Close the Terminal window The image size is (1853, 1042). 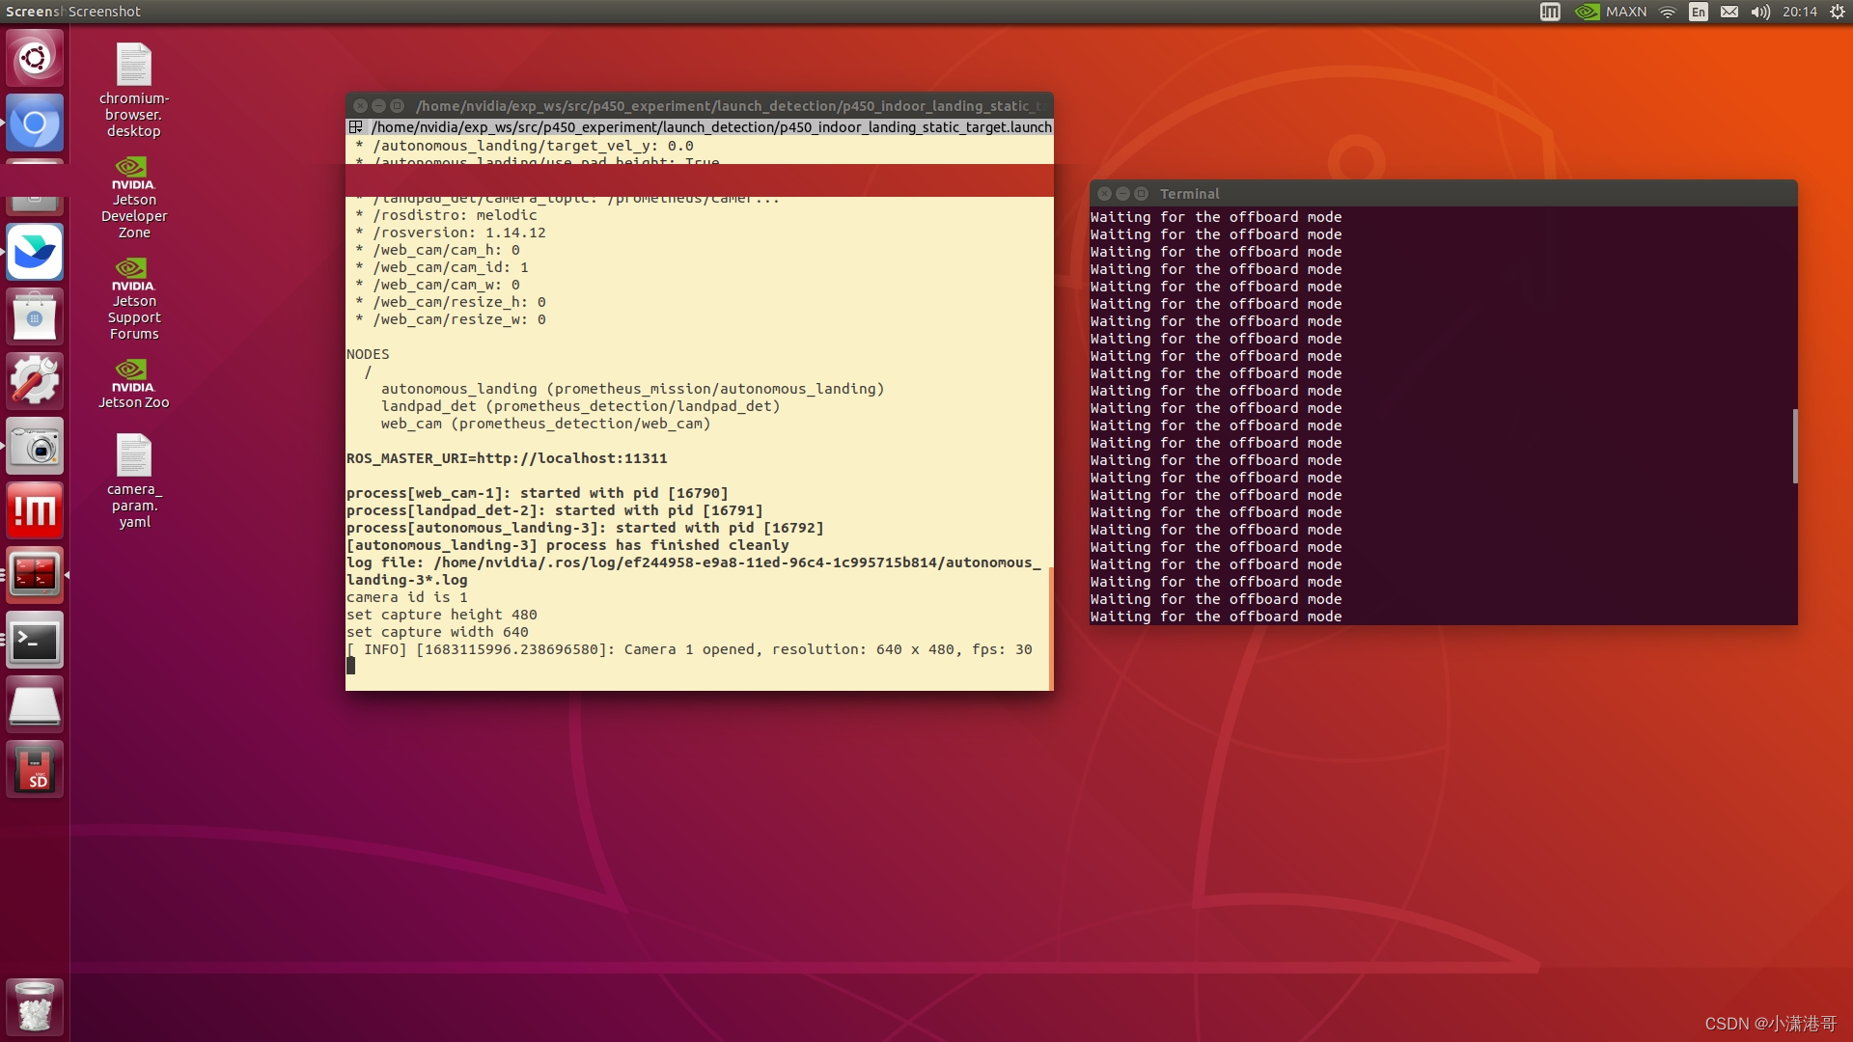[x=1104, y=194]
